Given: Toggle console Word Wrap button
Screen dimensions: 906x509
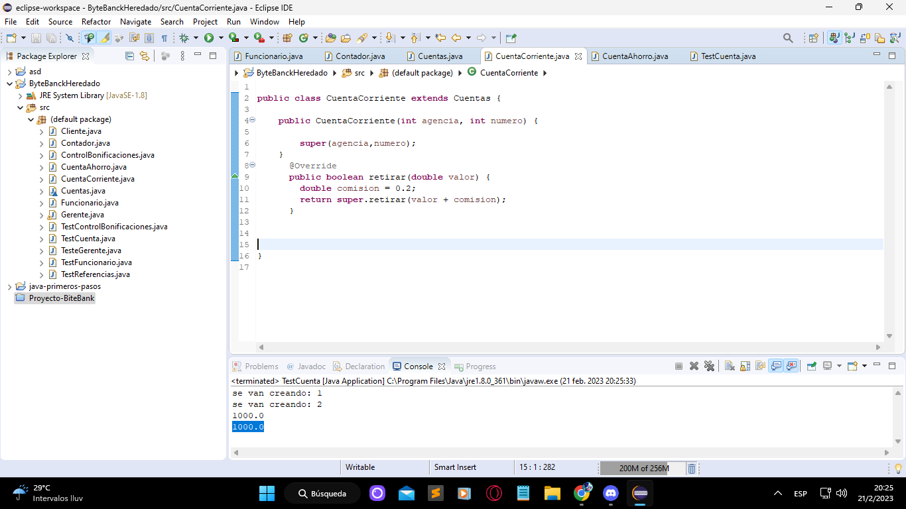Looking at the screenshot, I should (760, 366).
